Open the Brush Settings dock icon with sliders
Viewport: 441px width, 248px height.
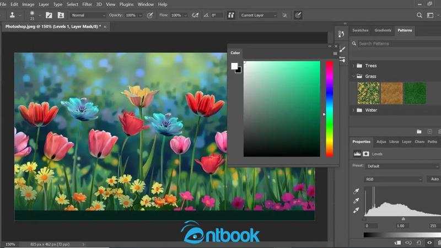pyautogui.click(x=342, y=60)
